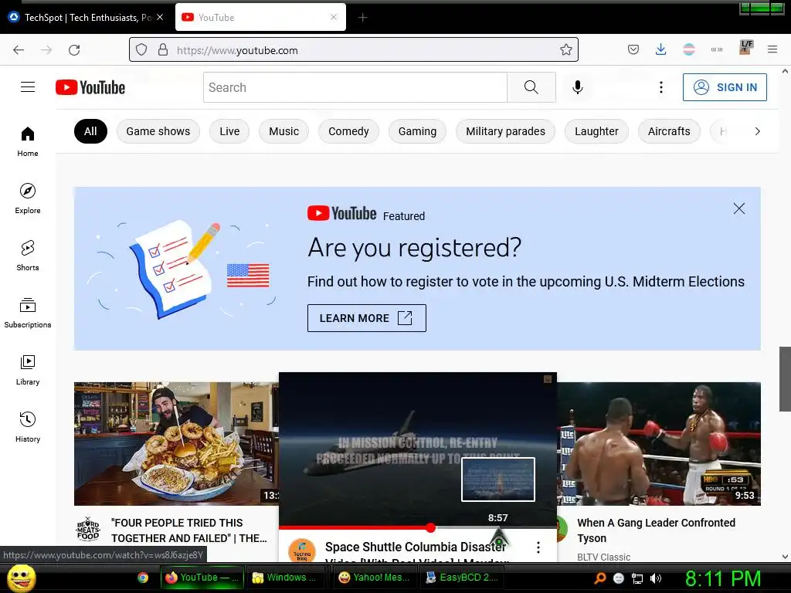Select the Military parades chip
Image resolution: width=791 pixels, height=593 pixels.
tap(505, 131)
